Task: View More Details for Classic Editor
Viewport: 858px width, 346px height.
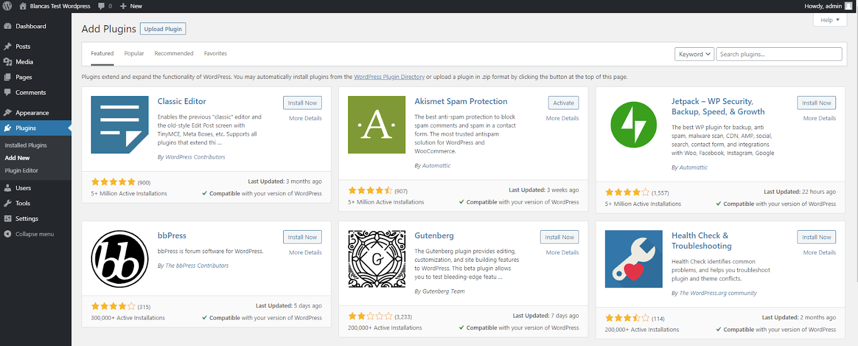Action: (x=305, y=119)
